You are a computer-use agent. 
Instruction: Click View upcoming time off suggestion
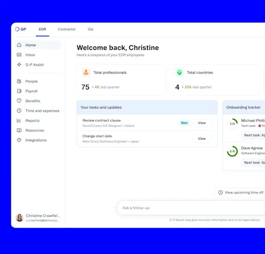(x=241, y=192)
